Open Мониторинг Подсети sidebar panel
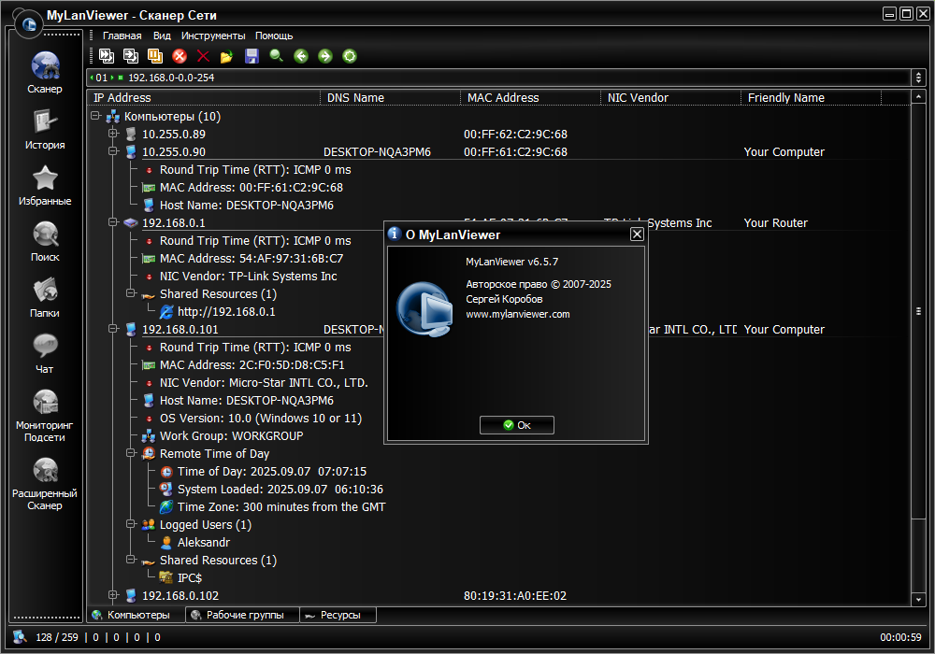This screenshot has height=654, width=935. click(45, 415)
